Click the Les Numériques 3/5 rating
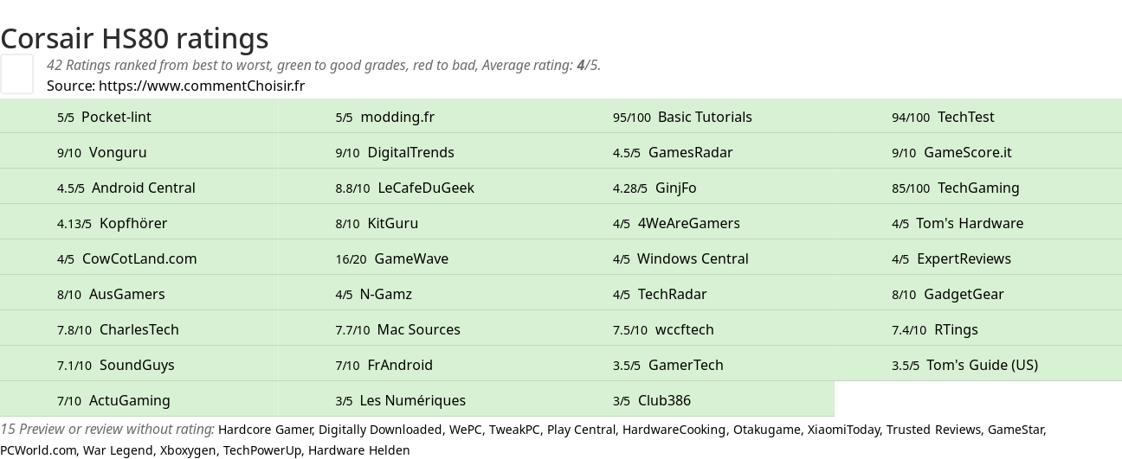The width and height of the screenshot is (1122, 459). [x=417, y=400]
